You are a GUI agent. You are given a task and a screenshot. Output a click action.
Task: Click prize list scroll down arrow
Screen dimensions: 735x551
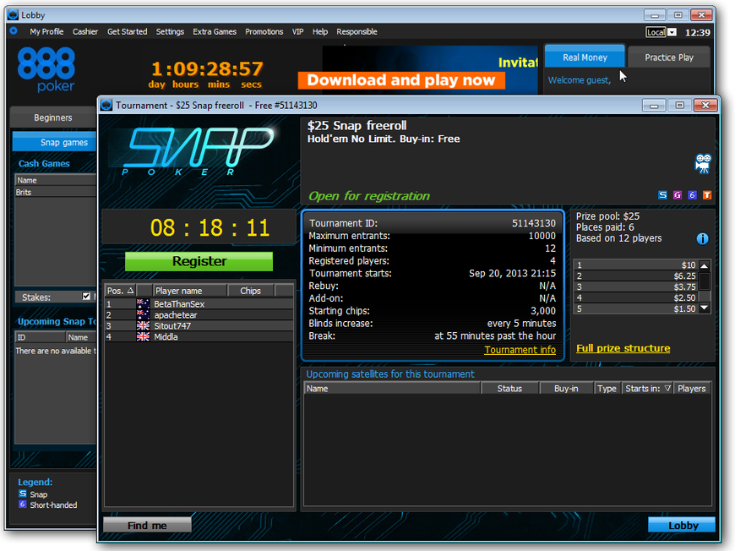point(704,308)
